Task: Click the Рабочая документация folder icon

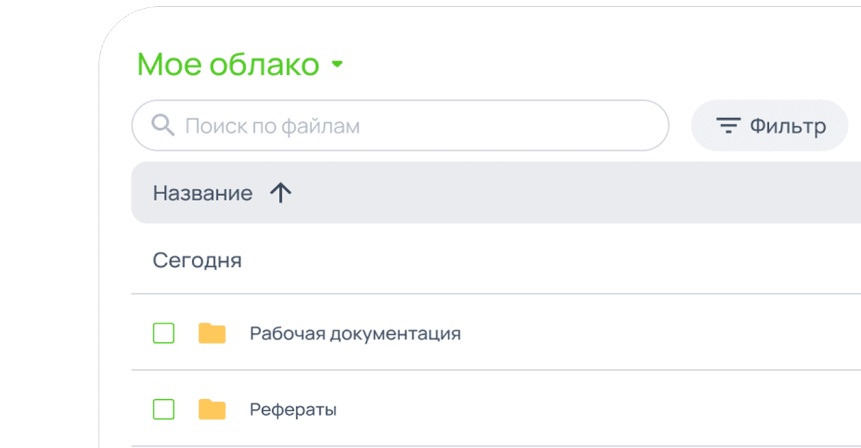Action: pos(212,334)
